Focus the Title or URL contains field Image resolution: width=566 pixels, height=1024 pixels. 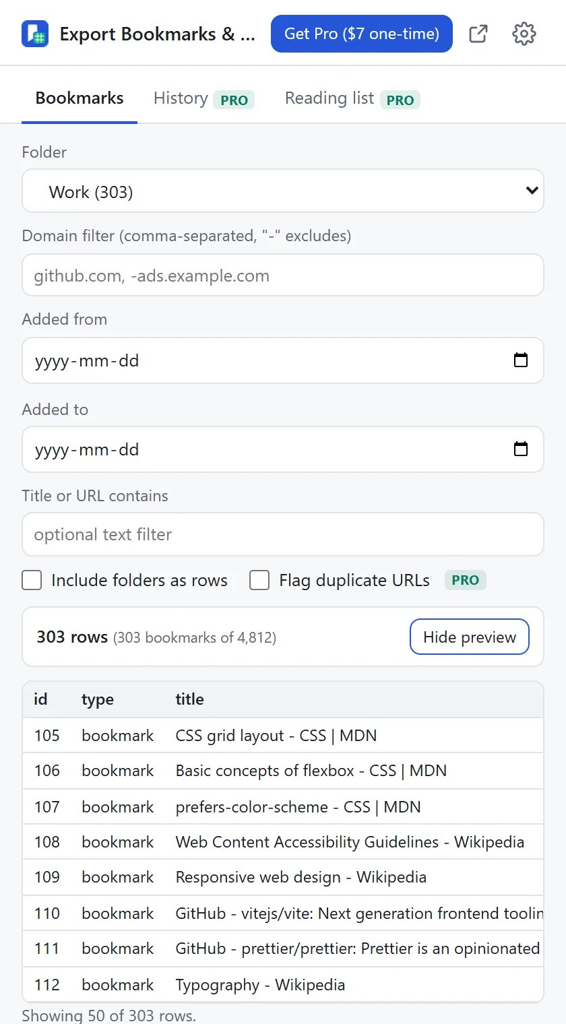pyautogui.click(x=283, y=534)
